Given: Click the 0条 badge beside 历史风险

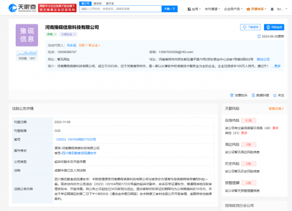Looking at the screenshot, I should (x=249, y=164).
